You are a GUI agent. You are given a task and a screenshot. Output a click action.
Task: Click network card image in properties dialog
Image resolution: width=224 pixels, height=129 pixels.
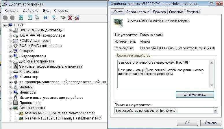click(119, 22)
